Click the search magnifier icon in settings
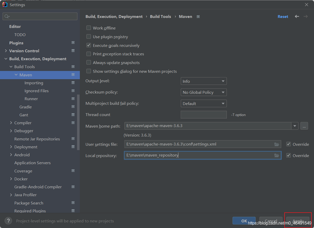 6,16
